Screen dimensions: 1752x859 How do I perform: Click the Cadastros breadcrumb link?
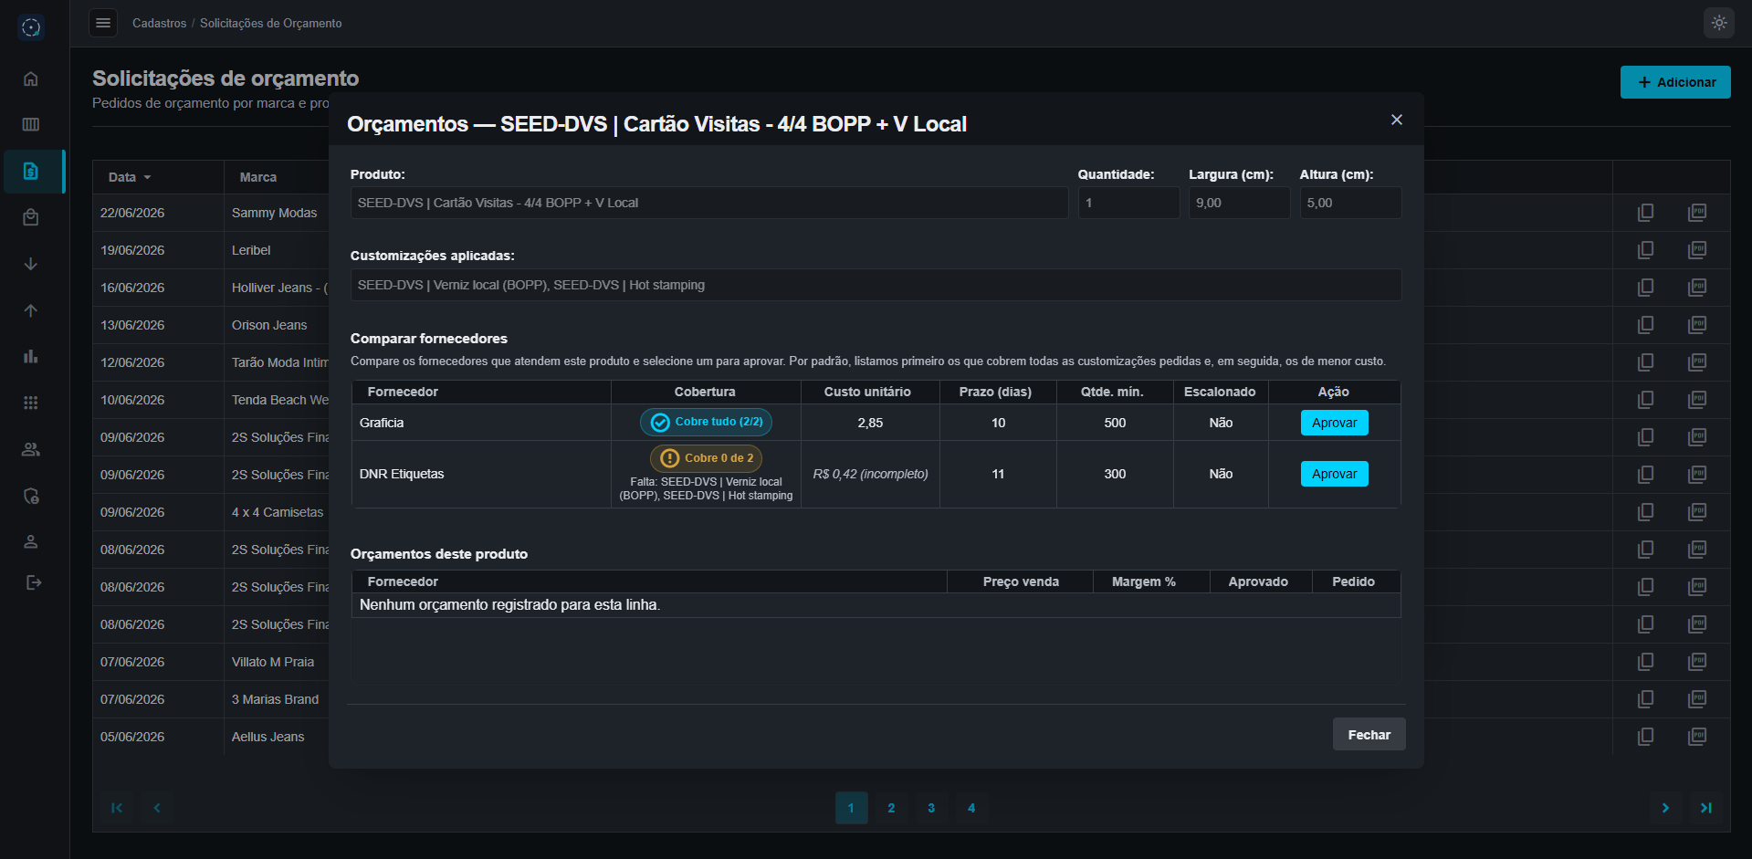pos(159,23)
